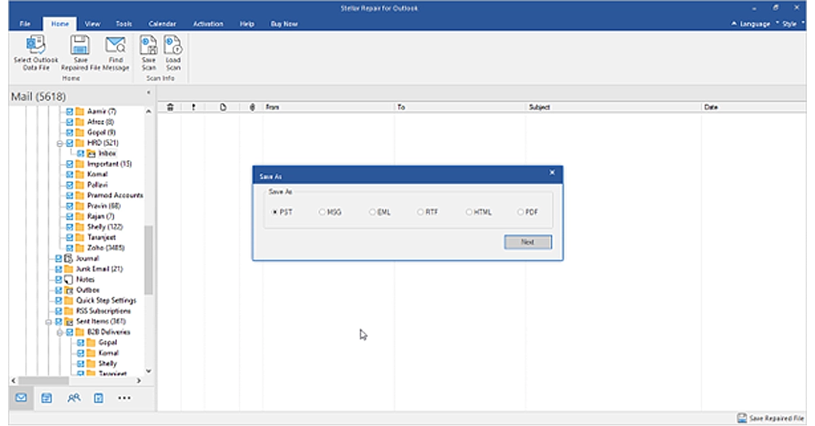Select the Afroz (8) folder
This screenshot has height=426, width=815.
tap(101, 122)
